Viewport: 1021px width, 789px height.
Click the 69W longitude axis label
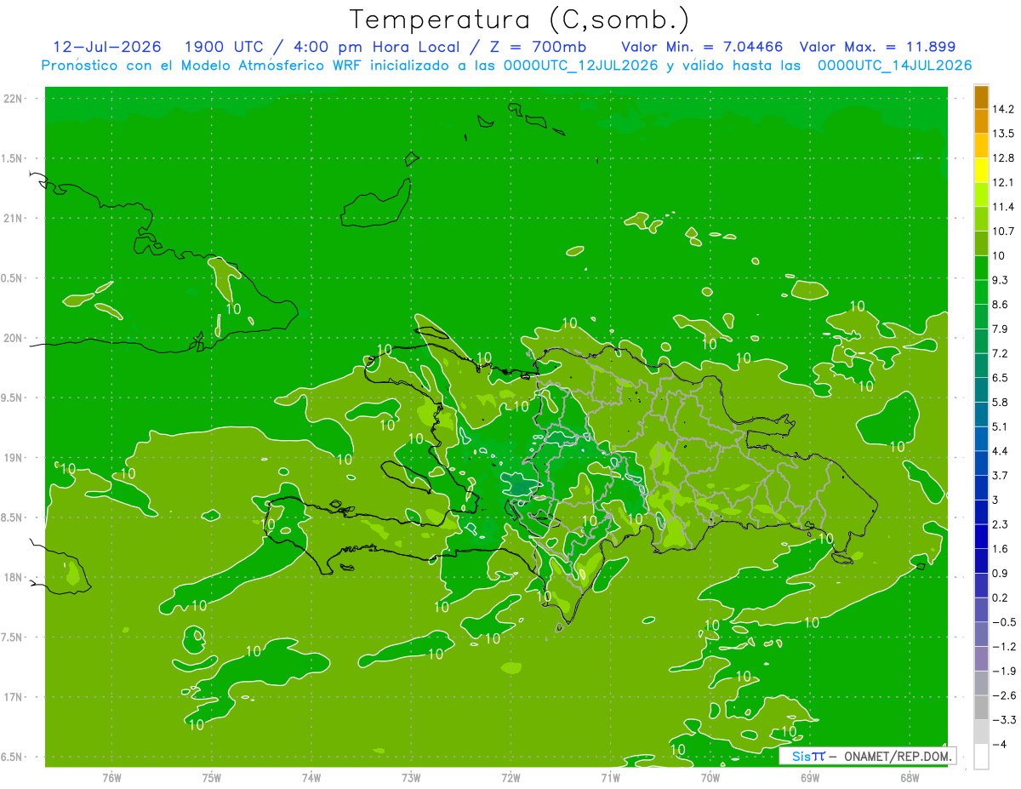pos(810,778)
